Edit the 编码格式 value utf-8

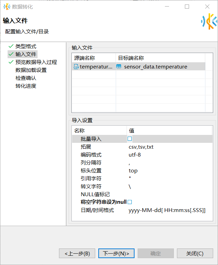click(135, 155)
